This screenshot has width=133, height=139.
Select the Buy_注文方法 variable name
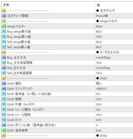pos(16,57)
